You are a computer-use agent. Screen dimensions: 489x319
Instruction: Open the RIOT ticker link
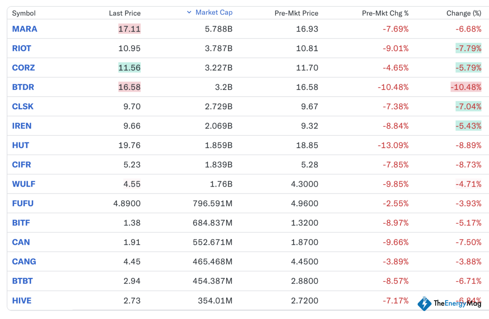tap(22, 48)
